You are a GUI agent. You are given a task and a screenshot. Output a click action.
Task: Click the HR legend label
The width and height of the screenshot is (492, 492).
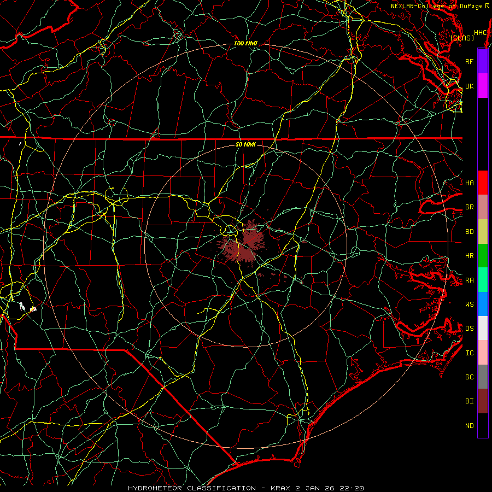coord(469,256)
